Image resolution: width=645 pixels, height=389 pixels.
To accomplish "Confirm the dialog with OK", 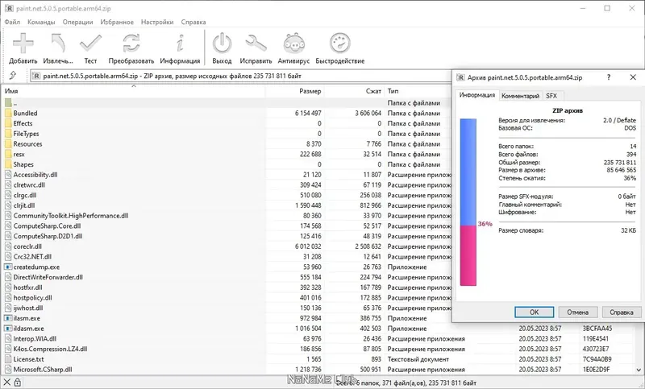I will 534,312.
